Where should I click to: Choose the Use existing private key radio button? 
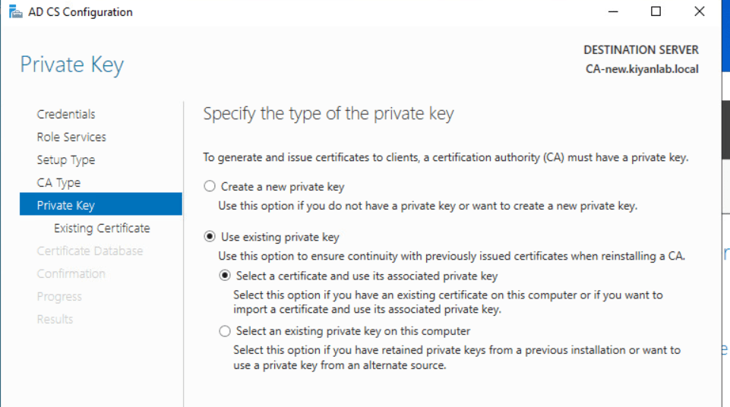(x=210, y=237)
